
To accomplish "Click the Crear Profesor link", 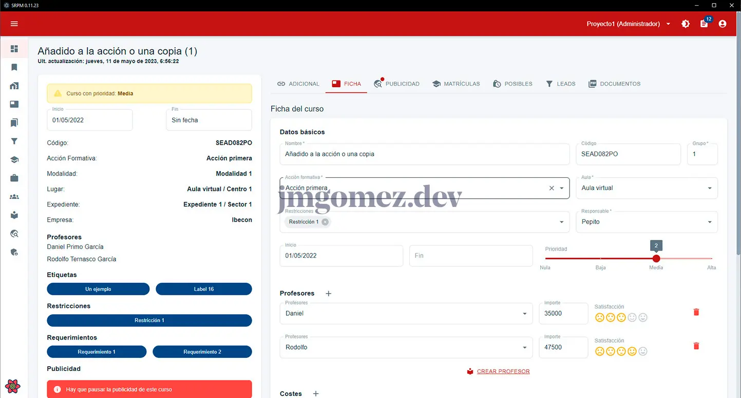I will (x=503, y=371).
